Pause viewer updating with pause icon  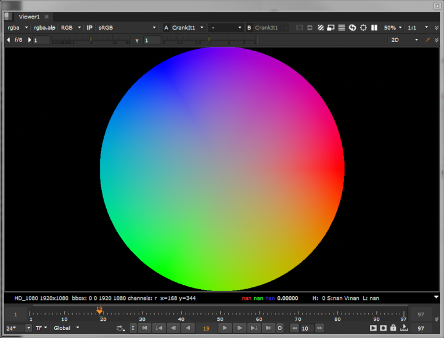(374, 28)
